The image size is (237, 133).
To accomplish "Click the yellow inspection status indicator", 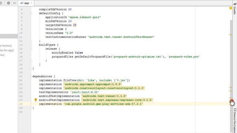I will click(231, 8).
